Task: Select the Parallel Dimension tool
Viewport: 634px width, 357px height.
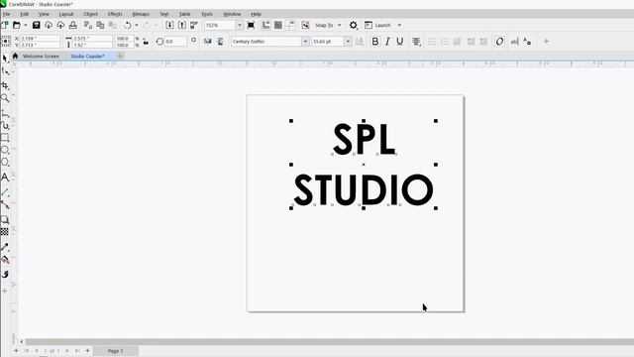Action: pos(5,192)
